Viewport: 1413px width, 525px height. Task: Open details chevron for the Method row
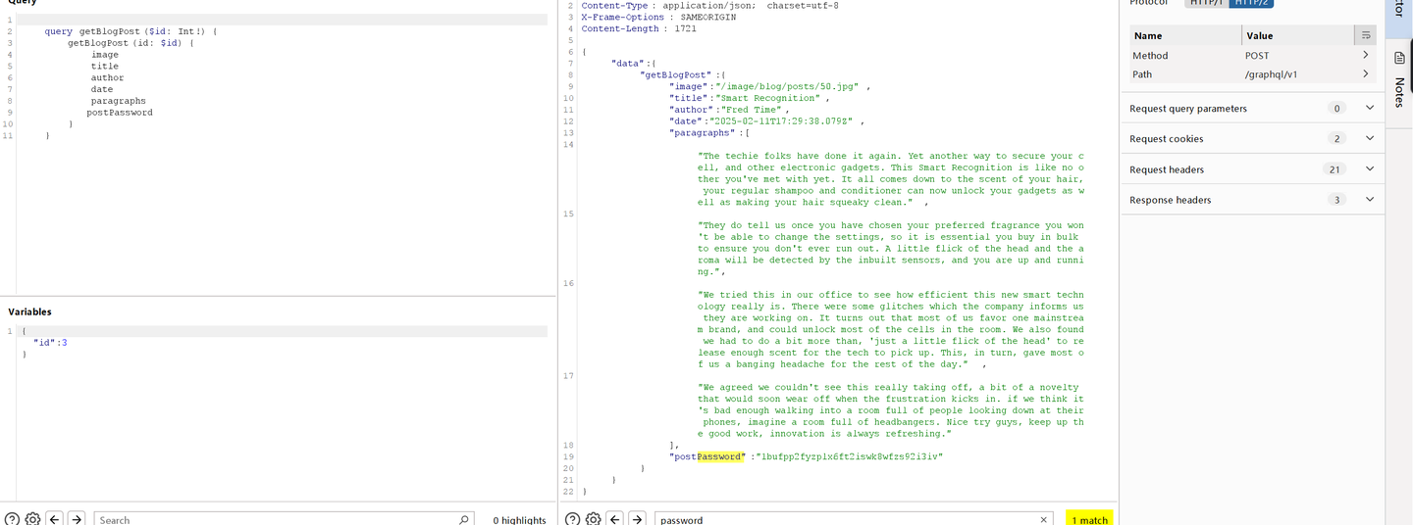(x=1365, y=56)
